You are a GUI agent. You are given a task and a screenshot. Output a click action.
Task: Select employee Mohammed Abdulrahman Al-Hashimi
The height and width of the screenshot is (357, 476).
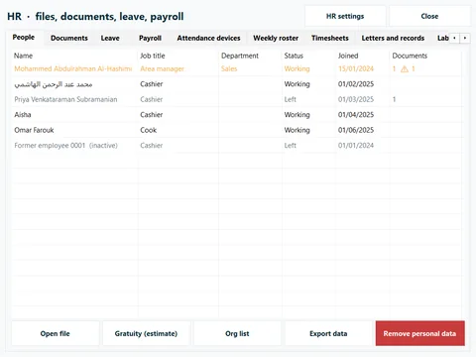[x=237, y=68]
